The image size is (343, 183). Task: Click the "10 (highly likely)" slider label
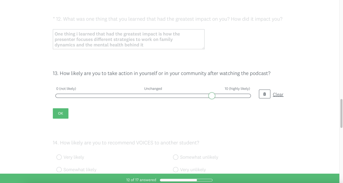coord(237,89)
